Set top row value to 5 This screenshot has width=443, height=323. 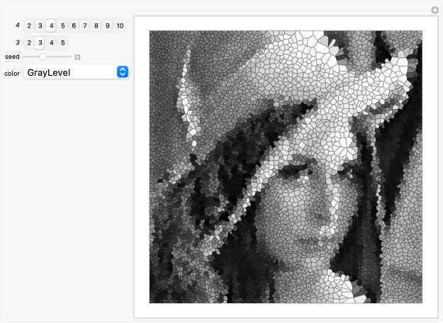pyautogui.click(x=62, y=26)
